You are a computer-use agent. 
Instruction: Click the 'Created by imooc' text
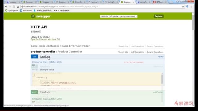[x=40, y=37]
